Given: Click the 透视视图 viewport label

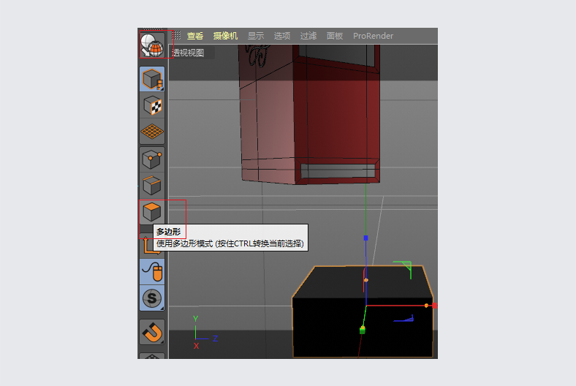Looking at the screenshot, I should click(188, 53).
